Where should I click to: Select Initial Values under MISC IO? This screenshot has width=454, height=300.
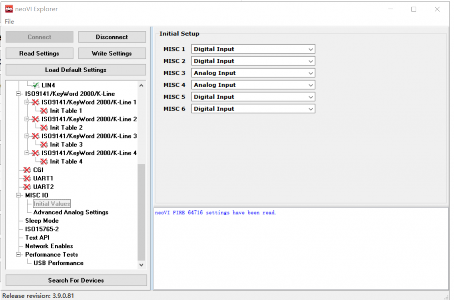tap(52, 204)
